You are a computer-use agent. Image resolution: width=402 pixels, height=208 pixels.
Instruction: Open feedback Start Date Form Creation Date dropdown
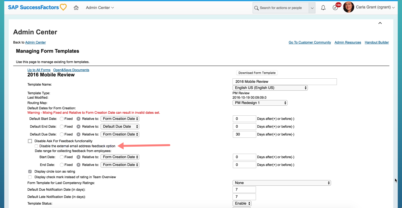[x=120, y=157]
